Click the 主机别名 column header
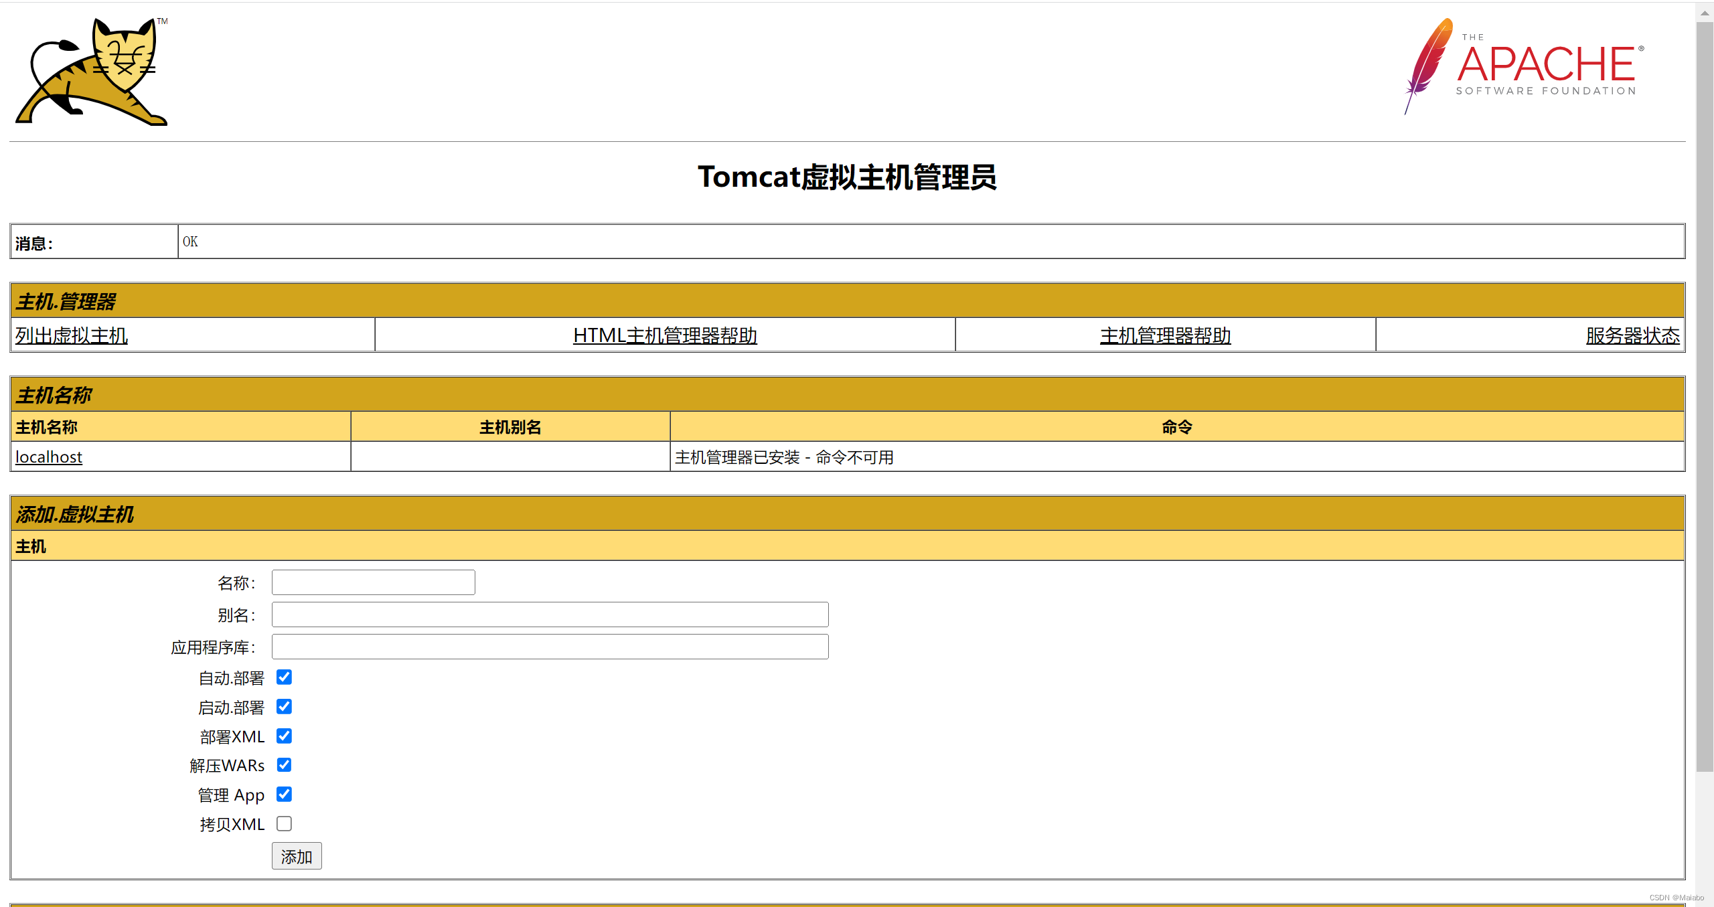This screenshot has width=1714, height=907. click(x=510, y=427)
